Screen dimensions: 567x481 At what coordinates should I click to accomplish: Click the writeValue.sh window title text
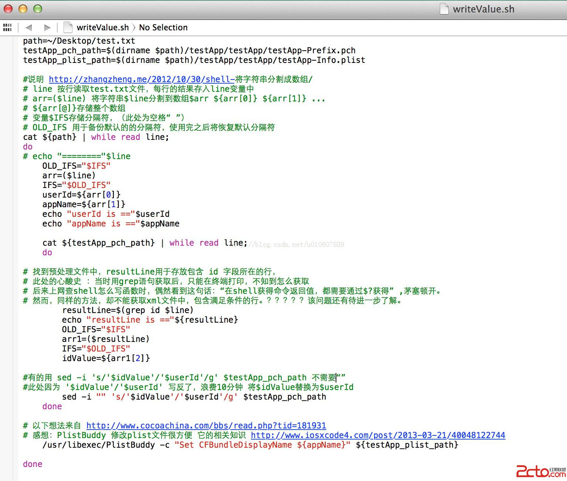(x=483, y=9)
